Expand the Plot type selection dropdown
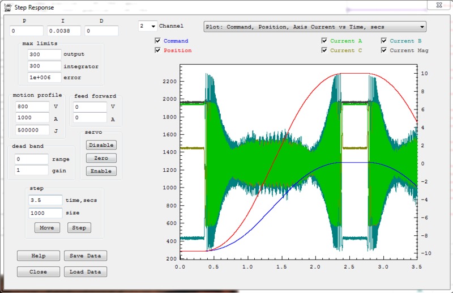Viewport: 453px width, 293px height. tap(314, 27)
